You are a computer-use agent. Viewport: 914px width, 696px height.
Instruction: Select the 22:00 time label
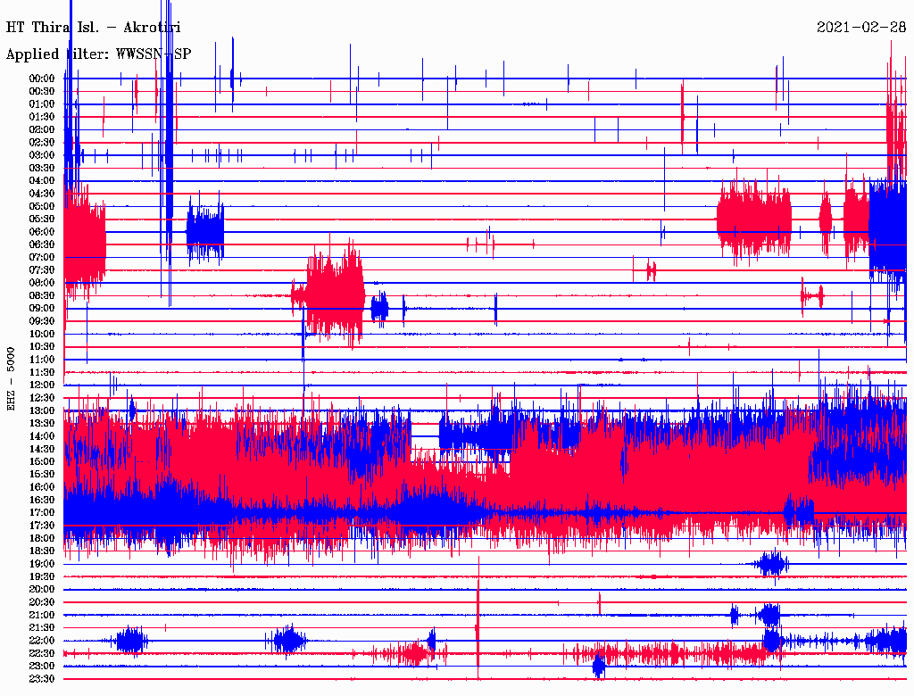pyautogui.click(x=42, y=641)
